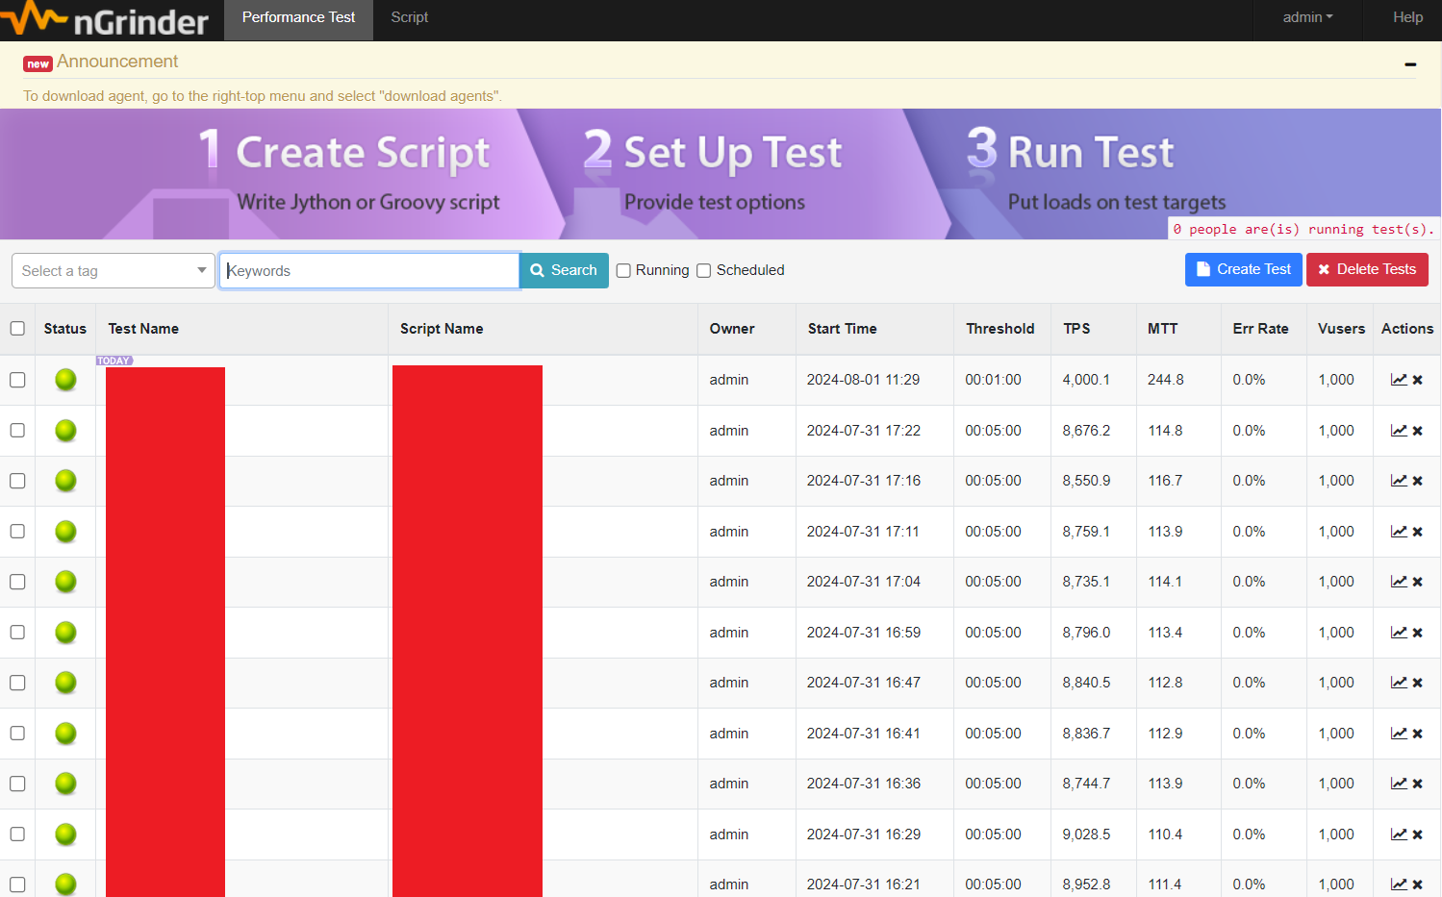Sort by Script Name column header
This screenshot has width=1442, height=897.
tap(442, 329)
